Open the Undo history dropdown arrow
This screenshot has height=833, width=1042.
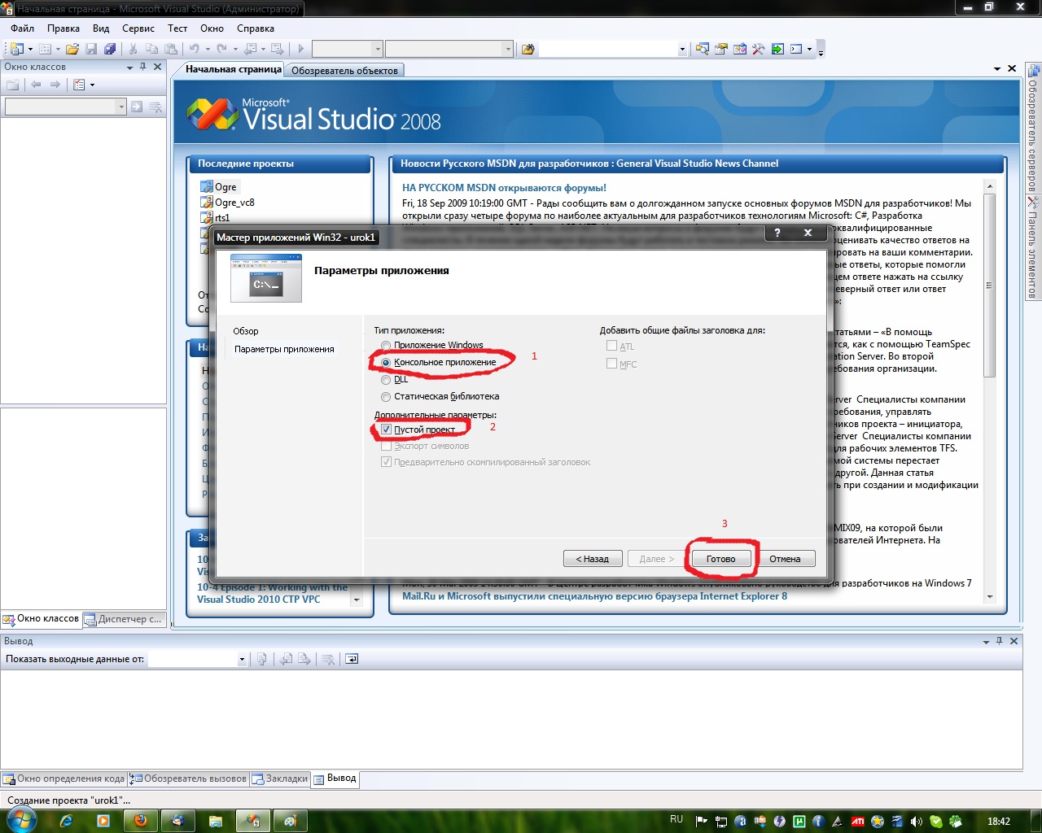206,49
